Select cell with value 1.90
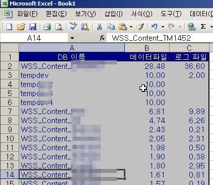 click(x=147, y=156)
